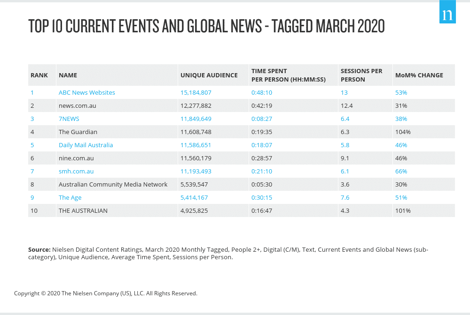Click the Nielsen logo icon
Image resolution: width=470 pixels, height=315 pixels.
point(447,14)
